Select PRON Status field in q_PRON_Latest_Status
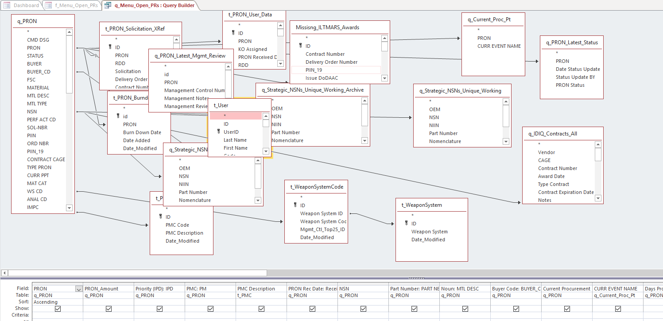663x321 pixels. tap(570, 85)
